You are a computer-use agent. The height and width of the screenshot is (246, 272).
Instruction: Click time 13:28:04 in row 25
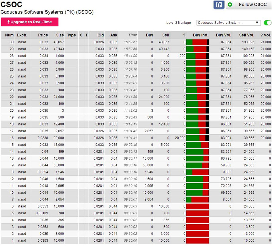click(130, 76)
